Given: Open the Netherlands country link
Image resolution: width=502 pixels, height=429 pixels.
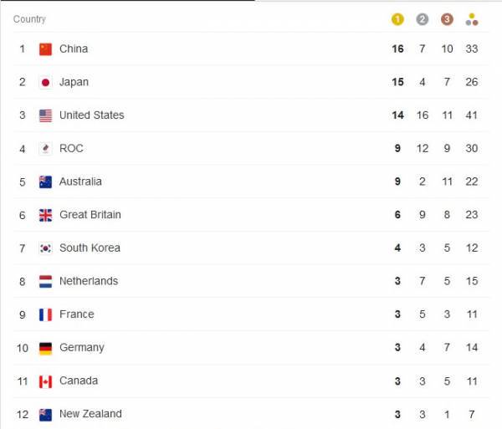Looking at the screenshot, I should tap(89, 281).
